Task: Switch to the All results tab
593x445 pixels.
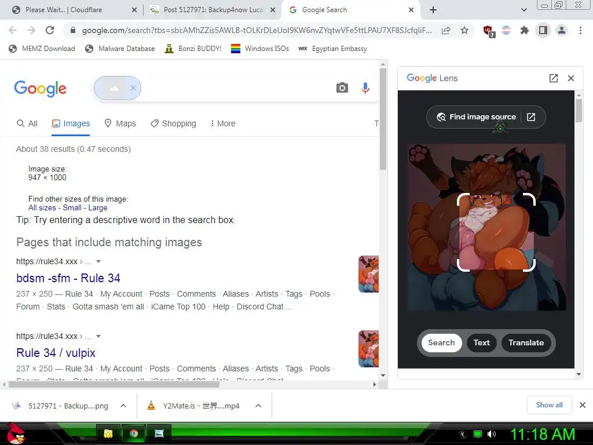Action: point(27,123)
